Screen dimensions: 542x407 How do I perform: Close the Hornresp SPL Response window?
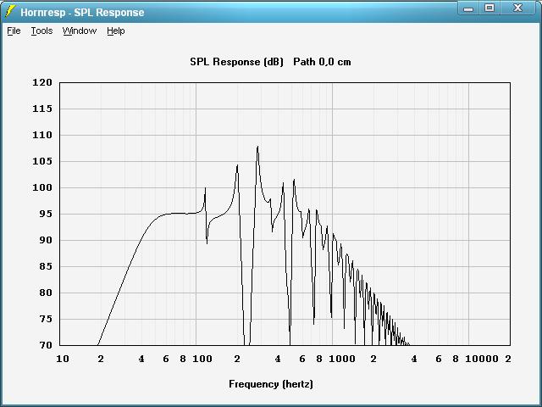click(x=517, y=8)
